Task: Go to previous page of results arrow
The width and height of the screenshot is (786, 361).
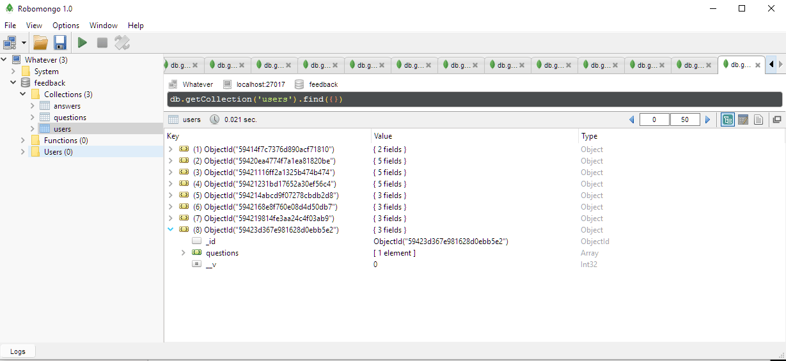Action: pyautogui.click(x=632, y=119)
